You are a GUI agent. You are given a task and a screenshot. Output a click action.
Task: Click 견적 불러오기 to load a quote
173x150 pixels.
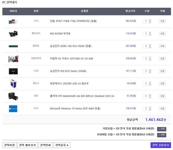point(27,145)
